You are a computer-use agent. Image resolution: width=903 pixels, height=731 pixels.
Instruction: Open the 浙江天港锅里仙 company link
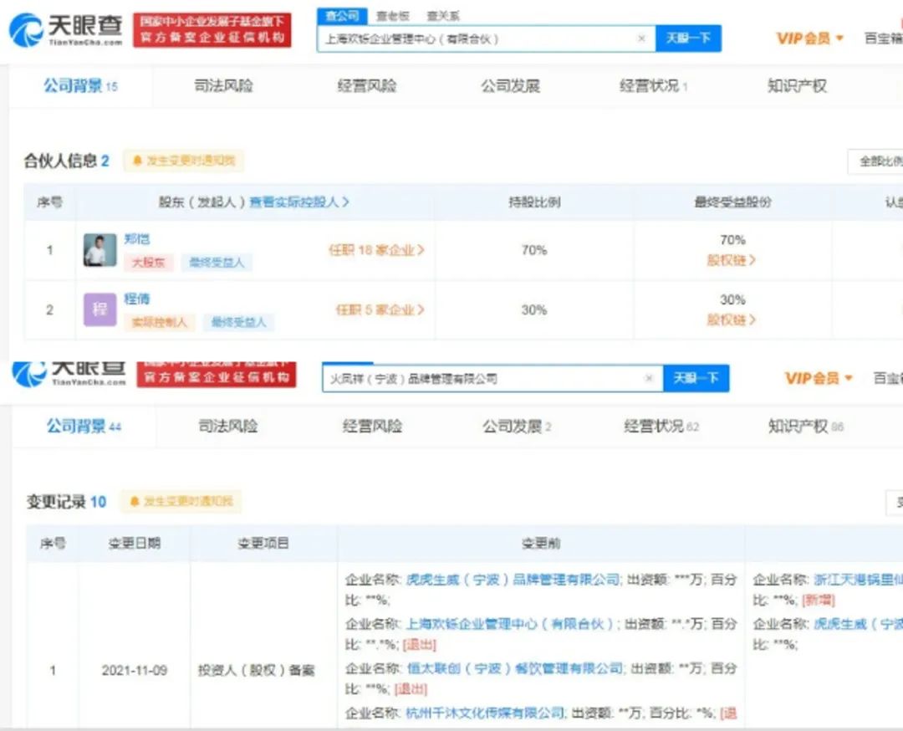(858, 580)
